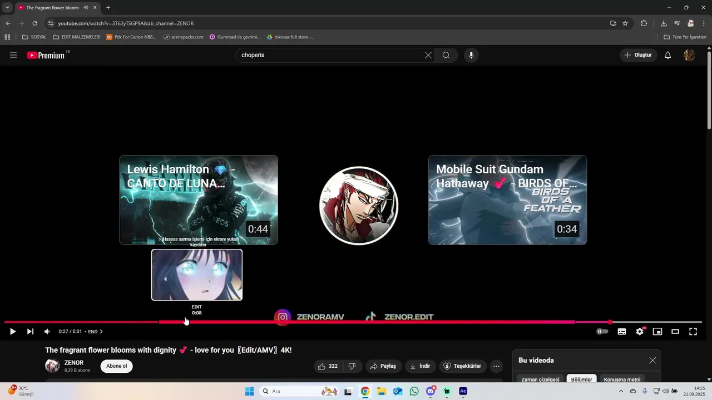Screen dimensions: 712x400
Task: Open Windows Start button
Action: click(249, 391)
